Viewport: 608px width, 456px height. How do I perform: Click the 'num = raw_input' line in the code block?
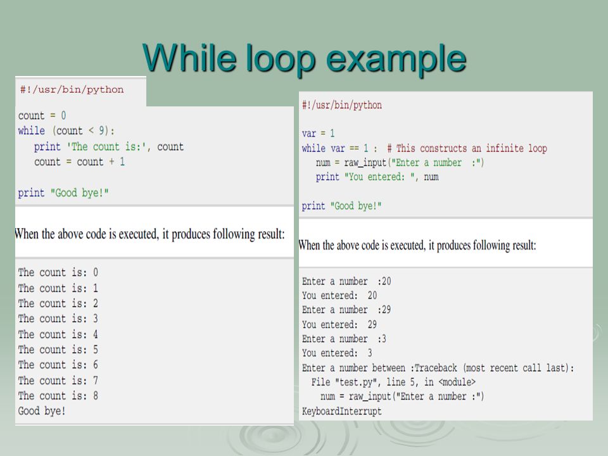[400, 163]
